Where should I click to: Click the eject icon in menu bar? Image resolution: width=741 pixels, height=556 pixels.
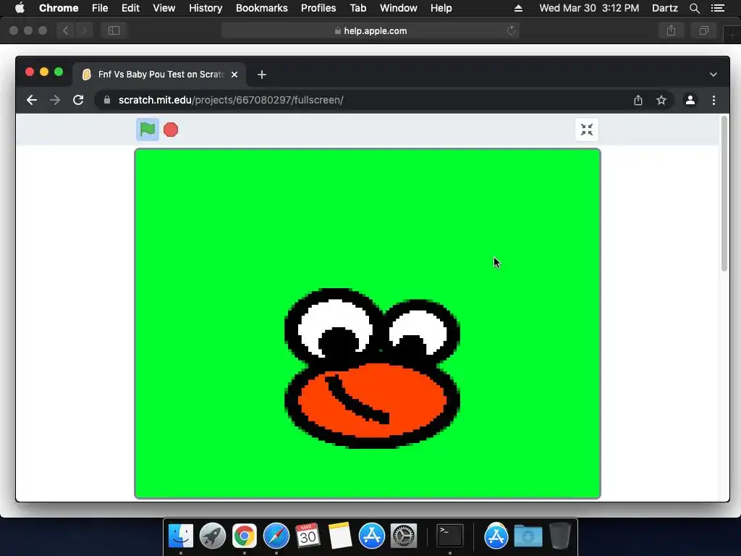(x=518, y=8)
